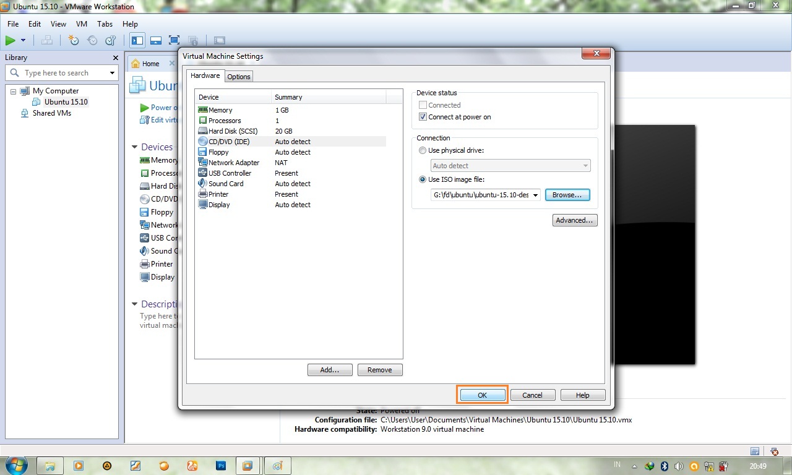Select the Hard Disk (SCSI) device

pos(232,131)
